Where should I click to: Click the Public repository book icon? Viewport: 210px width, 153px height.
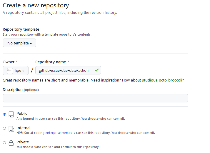click(11, 114)
